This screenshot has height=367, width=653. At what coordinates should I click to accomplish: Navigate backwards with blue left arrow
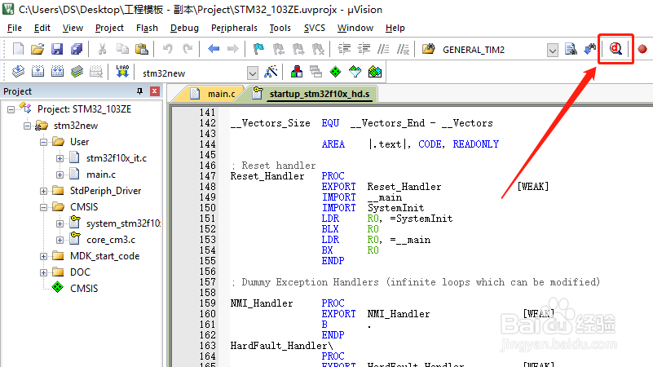pyautogui.click(x=214, y=49)
